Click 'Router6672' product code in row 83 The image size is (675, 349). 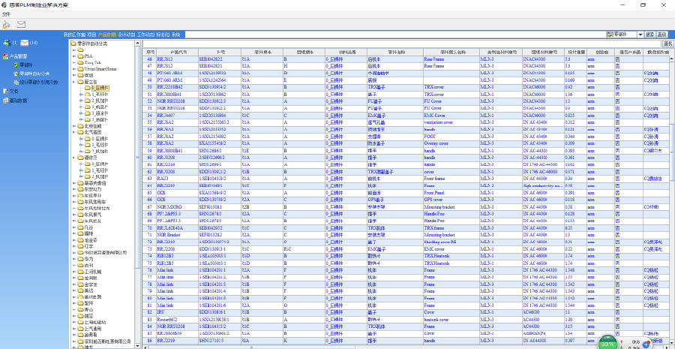pos(166,320)
